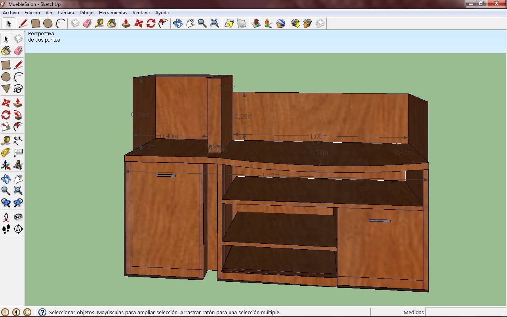Click the 1,00m dimension label
Screen dimensions: 507x317
(318, 136)
